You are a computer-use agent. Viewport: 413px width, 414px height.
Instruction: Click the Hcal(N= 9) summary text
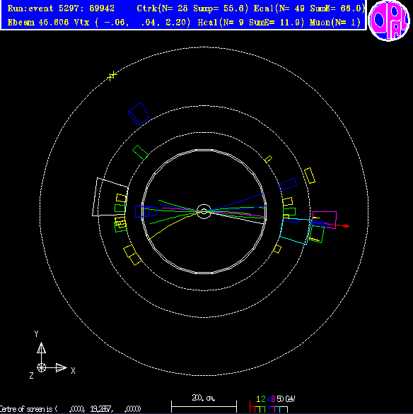(x=221, y=23)
